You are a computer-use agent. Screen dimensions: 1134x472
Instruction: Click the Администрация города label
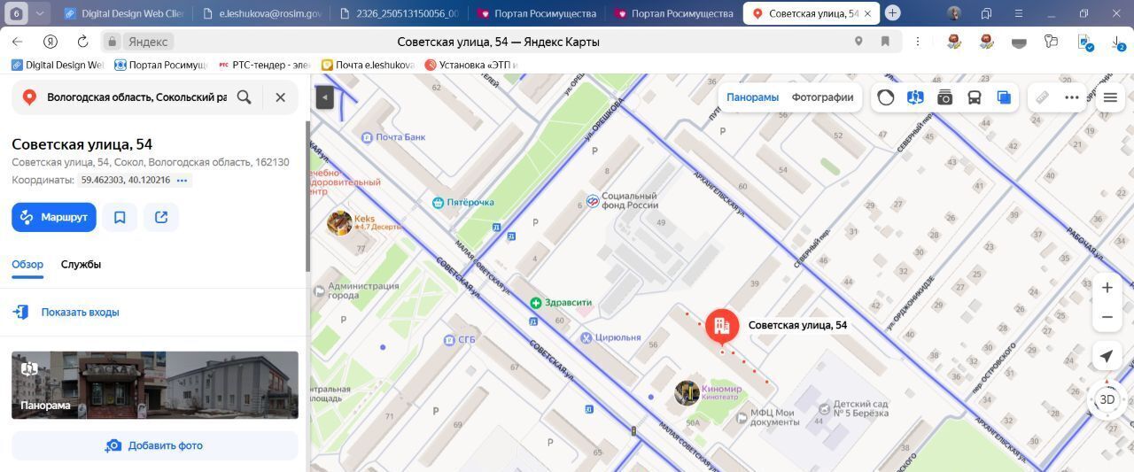click(363, 290)
